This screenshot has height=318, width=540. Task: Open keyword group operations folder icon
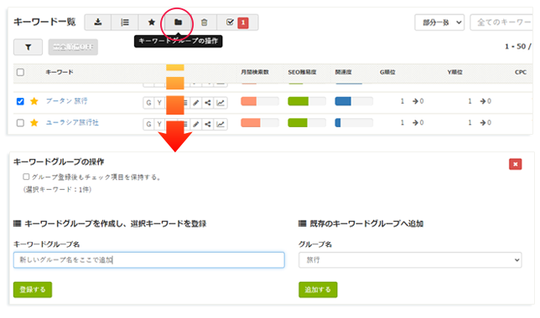tap(178, 23)
